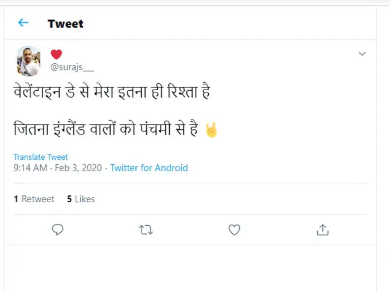Viewport: 390px width, 293px height.
Task: Click the word इंग्लैंड in the tweet
Action: coord(73,130)
